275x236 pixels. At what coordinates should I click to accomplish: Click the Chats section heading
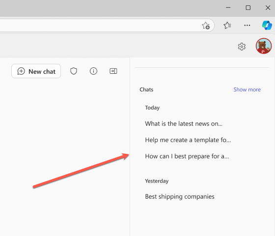point(146,89)
